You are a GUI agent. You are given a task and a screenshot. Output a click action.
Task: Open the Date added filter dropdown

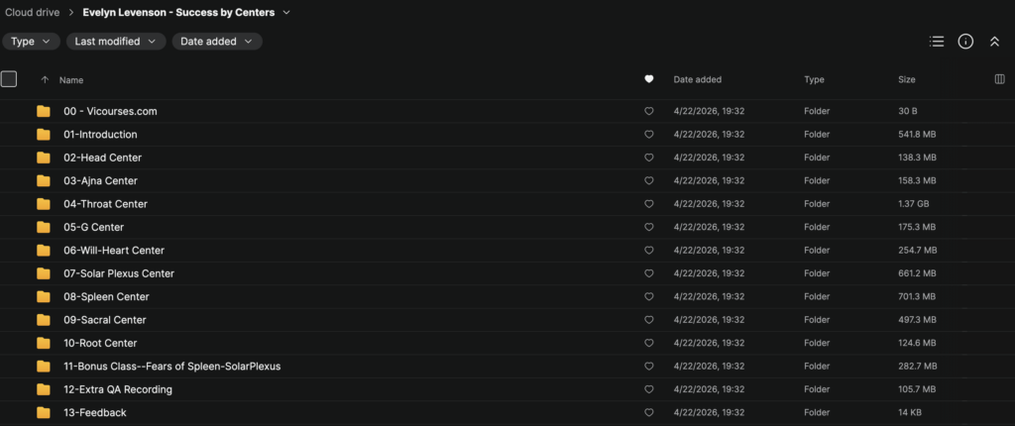217,42
